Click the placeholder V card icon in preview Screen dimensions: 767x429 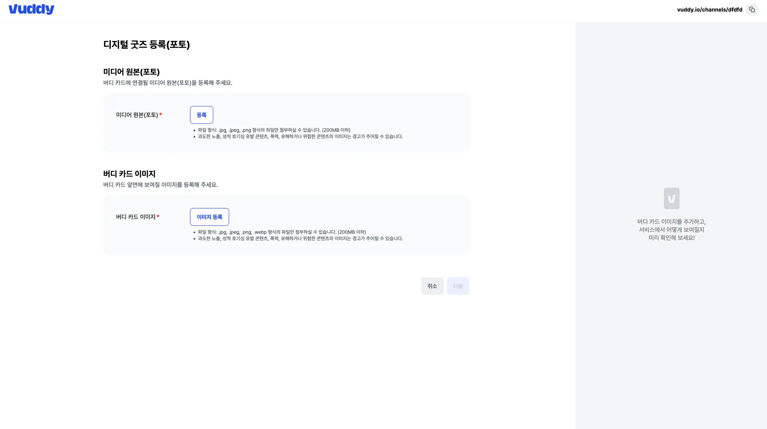[671, 199]
